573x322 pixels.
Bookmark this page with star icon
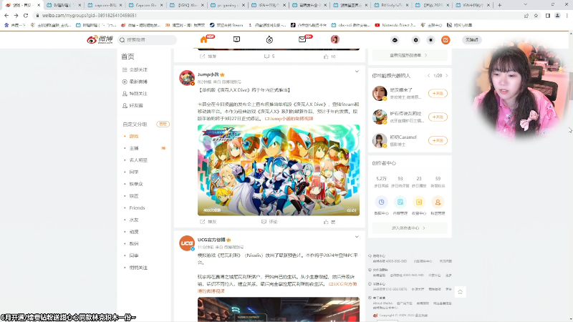click(x=536, y=16)
